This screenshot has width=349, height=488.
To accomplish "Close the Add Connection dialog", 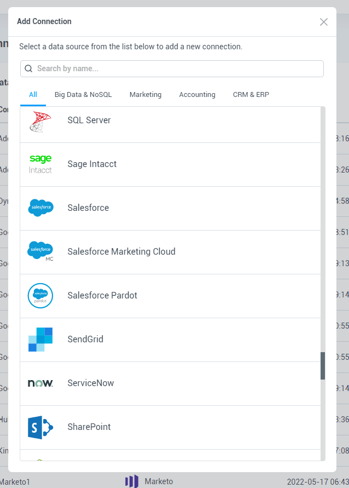I will pos(324,22).
